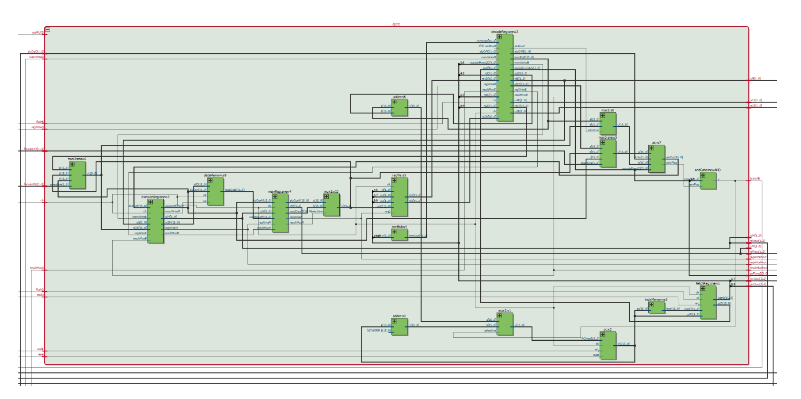Expand the alu:s7 block
801x399 pixels.
[x=652, y=148]
